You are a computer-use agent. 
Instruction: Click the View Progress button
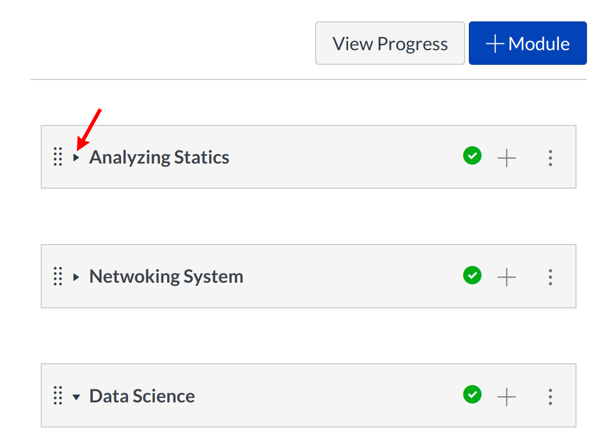tap(390, 43)
